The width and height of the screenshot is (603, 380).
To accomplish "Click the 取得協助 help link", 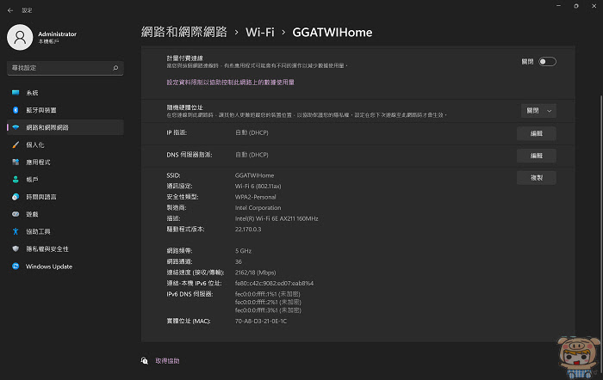I will point(167,361).
